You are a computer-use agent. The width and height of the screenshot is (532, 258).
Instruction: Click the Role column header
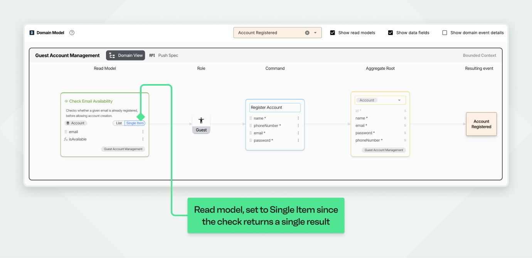pos(201,69)
